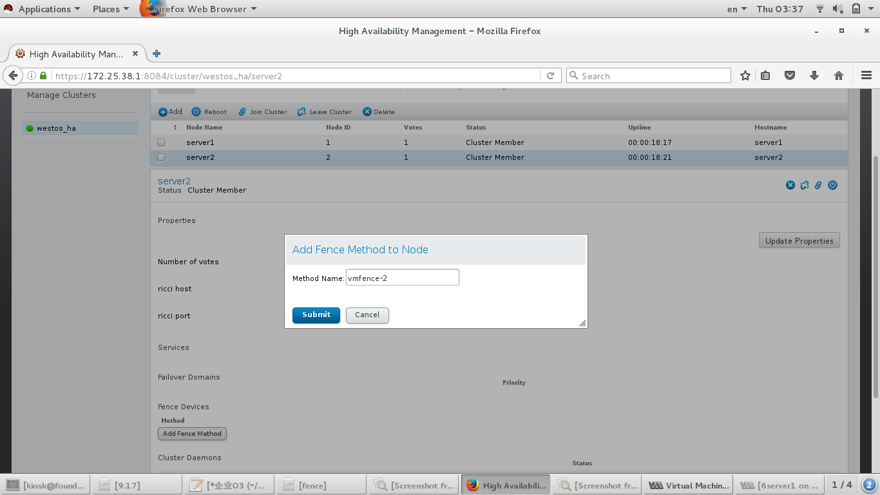Image resolution: width=880 pixels, height=495 pixels.
Task: Click the notification badge showing 2
Action: point(869,485)
